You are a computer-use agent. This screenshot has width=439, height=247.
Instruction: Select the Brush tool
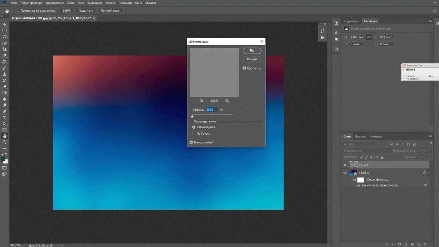coord(5,68)
